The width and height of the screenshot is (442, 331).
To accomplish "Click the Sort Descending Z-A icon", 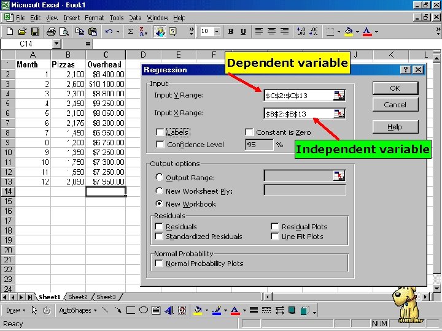I will point(143,31).
